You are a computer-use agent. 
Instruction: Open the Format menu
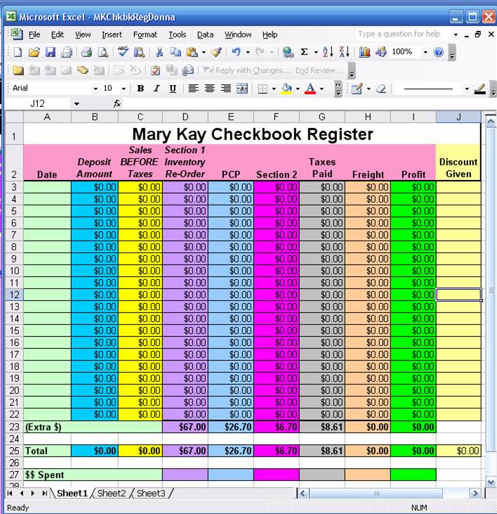145,34
